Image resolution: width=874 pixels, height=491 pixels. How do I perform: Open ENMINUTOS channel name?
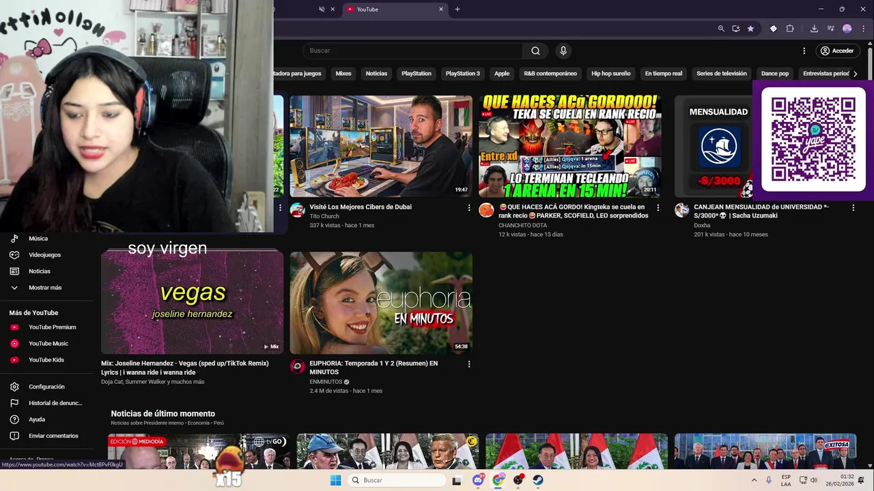point(326,382)
